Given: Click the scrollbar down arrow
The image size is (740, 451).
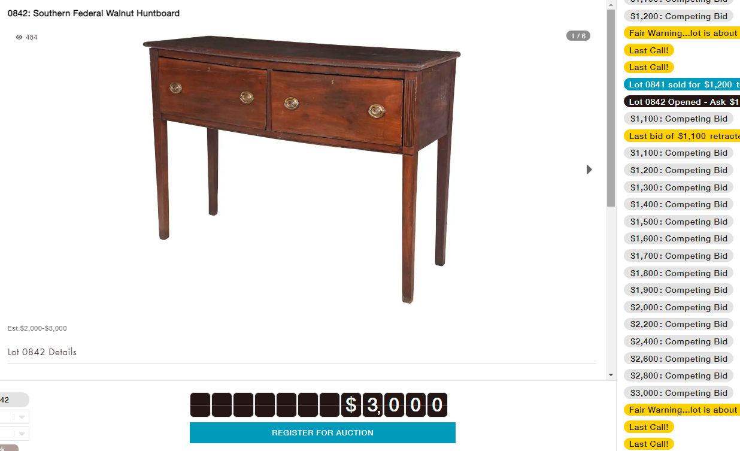Looking at the screenshot, I should [611, 375].
